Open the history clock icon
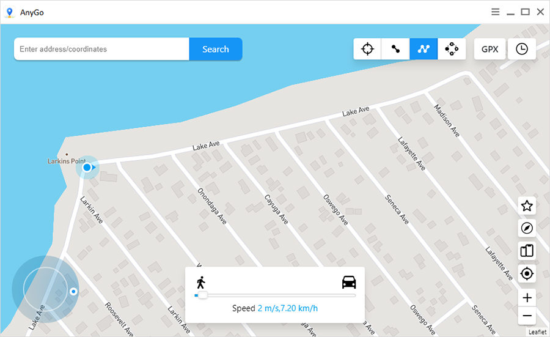Viewport: 550px width, 337px height. click(x=521, y=50)
